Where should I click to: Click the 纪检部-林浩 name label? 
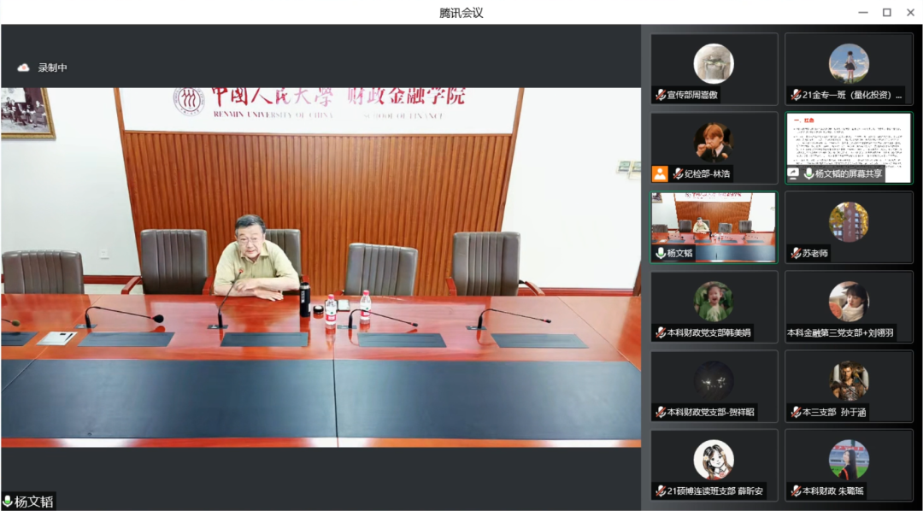pyautogui.click(x=702, y=173)
